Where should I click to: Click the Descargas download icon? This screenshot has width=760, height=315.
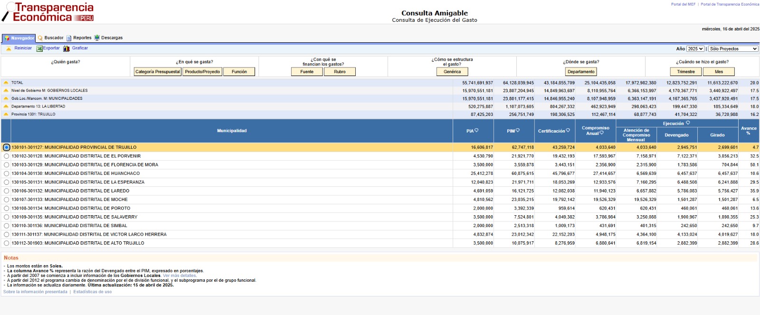(x=97, y=38)
